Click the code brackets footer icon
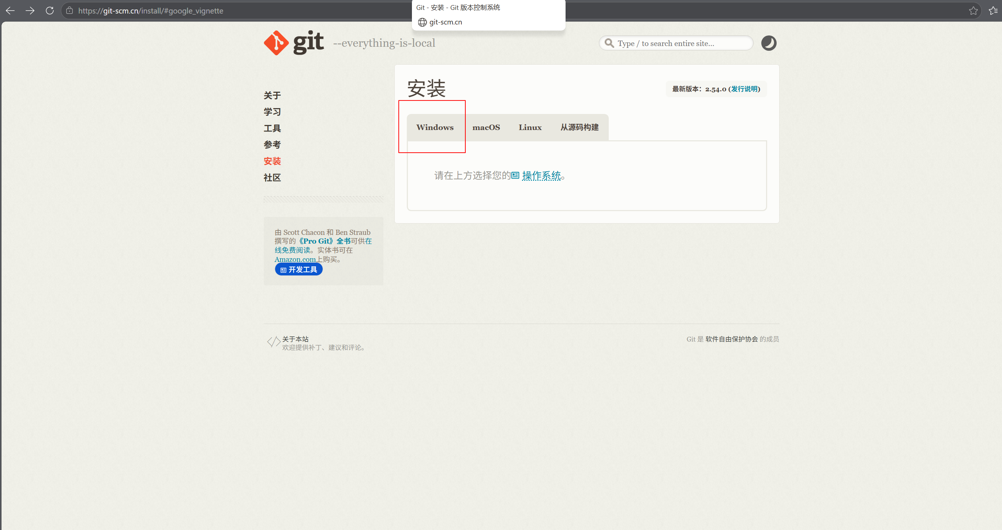 click(x=273, y=342)
